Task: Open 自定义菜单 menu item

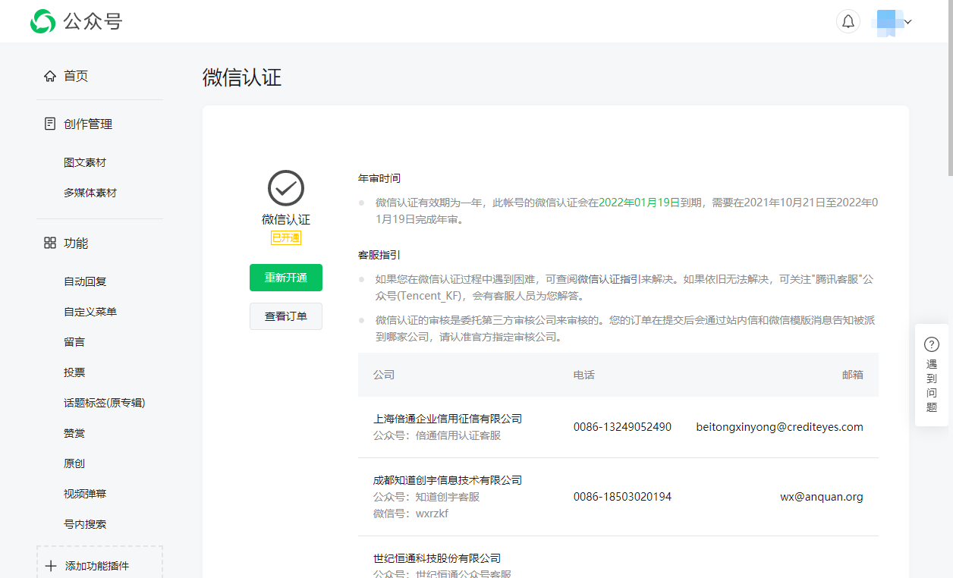Action: pyautogui.click(x=90, y=312)
